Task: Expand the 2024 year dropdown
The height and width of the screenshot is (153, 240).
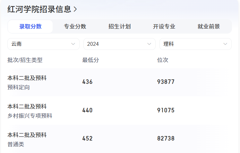Action: 119,44
